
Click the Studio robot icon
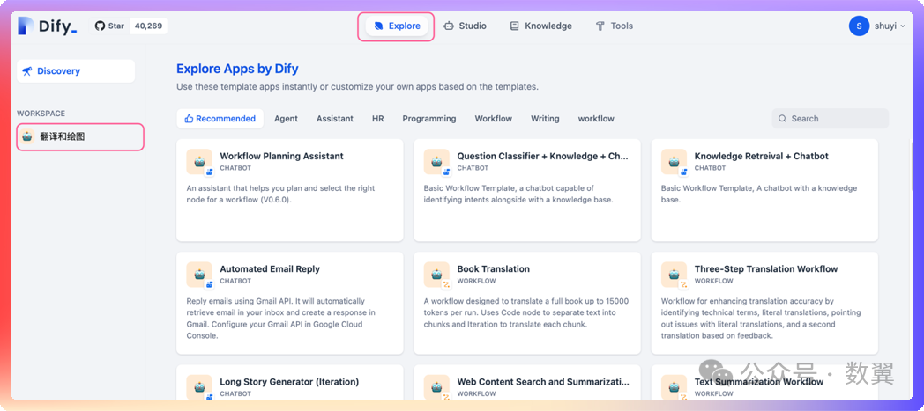point(449,26)
